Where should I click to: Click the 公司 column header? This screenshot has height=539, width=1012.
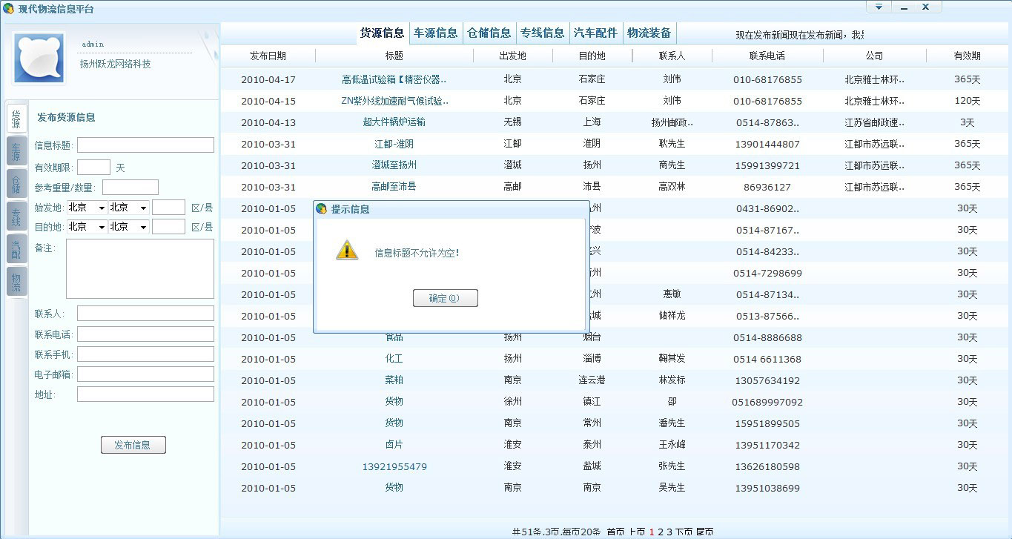[875, 56]
